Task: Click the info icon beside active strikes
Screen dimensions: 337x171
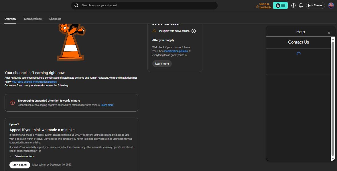Action: tap(194, 31)
